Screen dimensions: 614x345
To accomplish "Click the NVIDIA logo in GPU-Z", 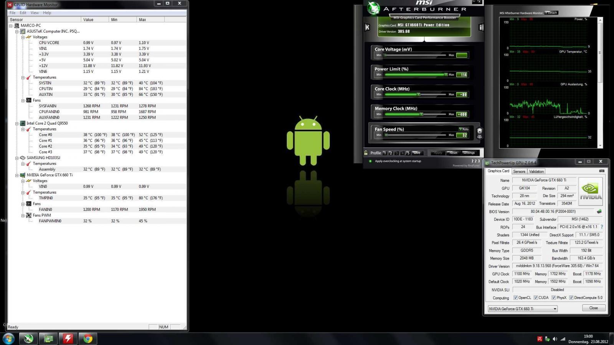I will 591,191.
